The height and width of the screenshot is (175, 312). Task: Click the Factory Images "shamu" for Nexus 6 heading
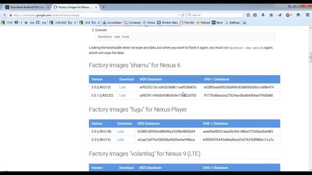(x=135, y=65)
